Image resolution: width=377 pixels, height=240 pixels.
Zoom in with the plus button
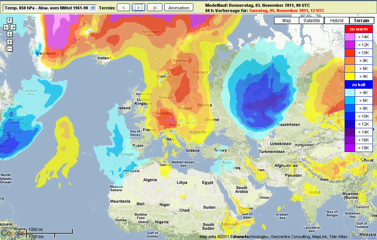(10, 42)
